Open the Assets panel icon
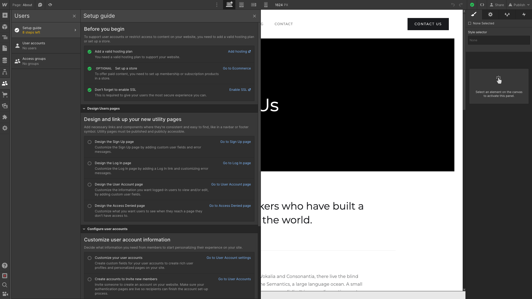This screenshot has width=532, height=299. [5, 106]
